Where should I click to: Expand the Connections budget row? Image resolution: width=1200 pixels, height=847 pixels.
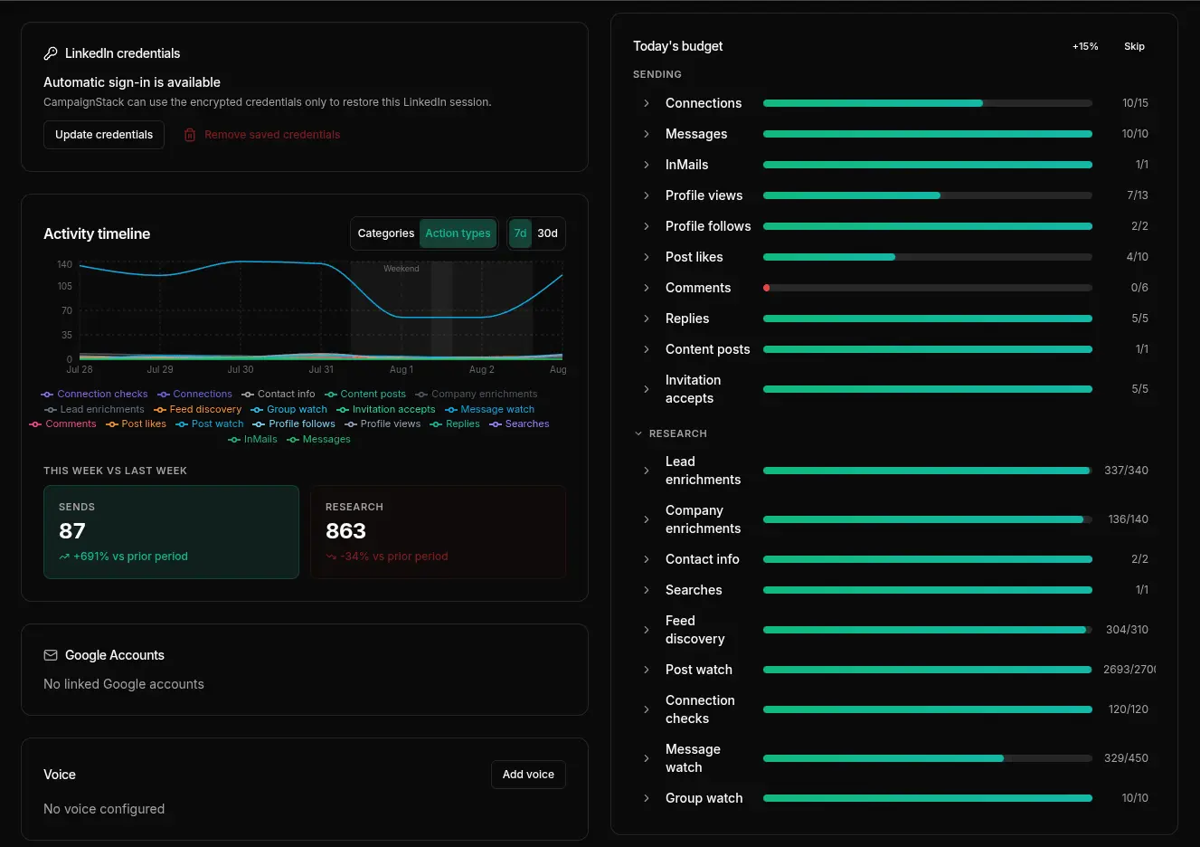coord(646,103)
